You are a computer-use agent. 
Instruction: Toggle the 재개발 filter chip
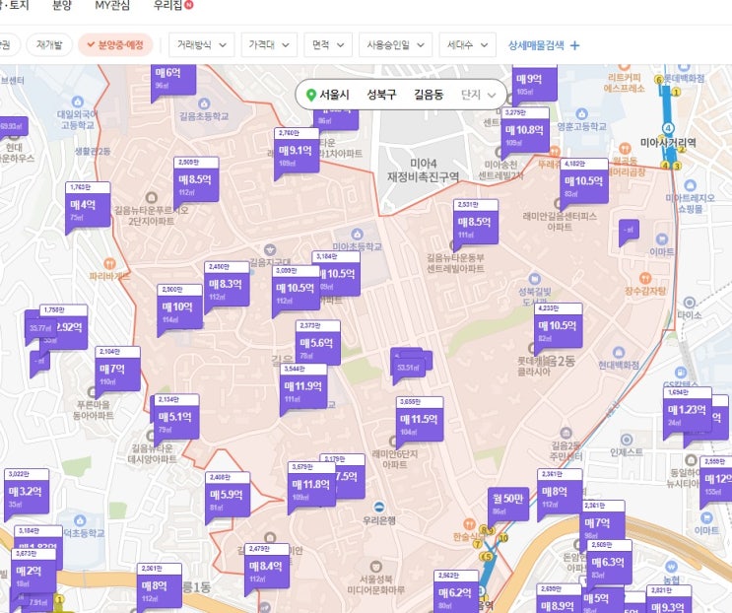[x=49, y=44]
